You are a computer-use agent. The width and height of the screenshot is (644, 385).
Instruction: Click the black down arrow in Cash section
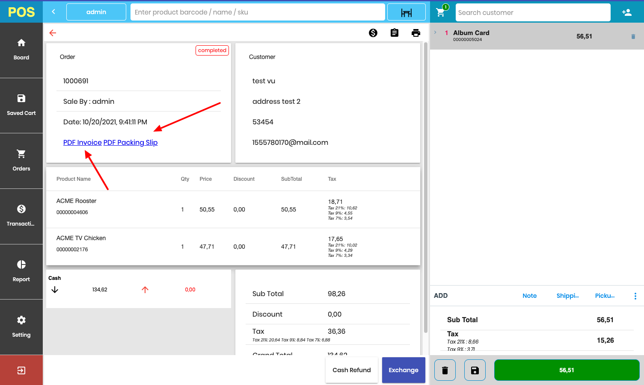(55, 290)
